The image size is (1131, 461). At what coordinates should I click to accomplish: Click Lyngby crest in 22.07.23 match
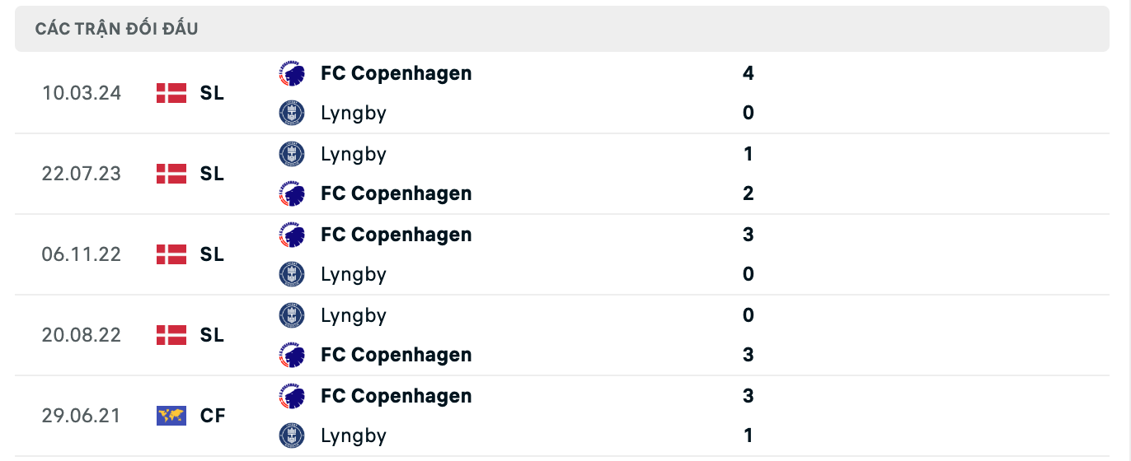point(292,154)
